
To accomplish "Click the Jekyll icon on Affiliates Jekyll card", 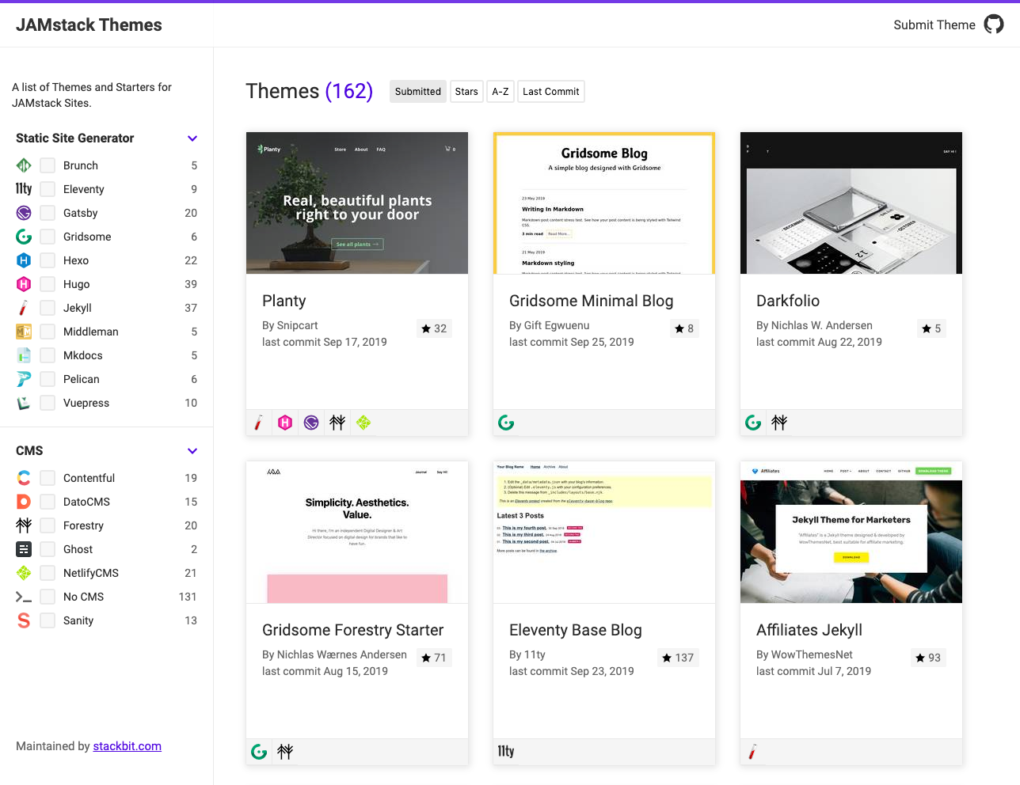I will click(x=752, y=752).
